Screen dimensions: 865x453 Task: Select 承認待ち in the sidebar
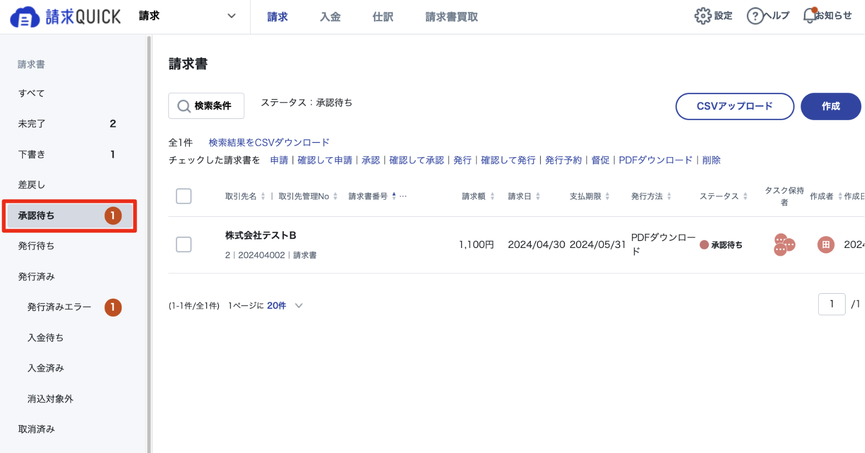69,216
